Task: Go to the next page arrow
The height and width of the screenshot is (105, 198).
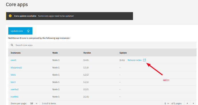Action: [x=193, y=103]
